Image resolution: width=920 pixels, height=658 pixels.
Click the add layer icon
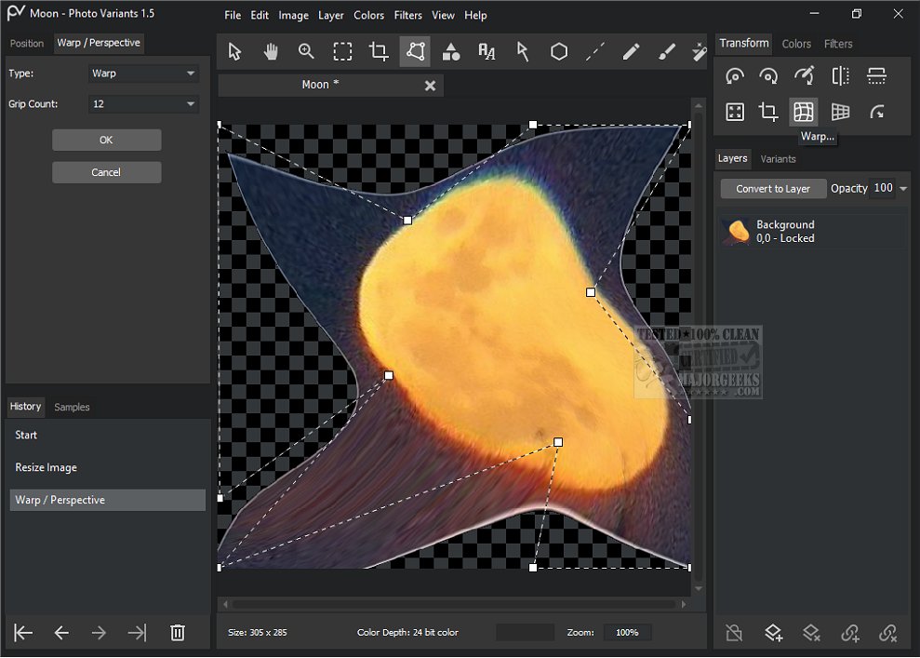773,633
